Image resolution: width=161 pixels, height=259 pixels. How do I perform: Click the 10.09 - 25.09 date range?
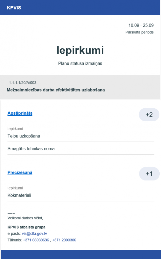[141, 26]
